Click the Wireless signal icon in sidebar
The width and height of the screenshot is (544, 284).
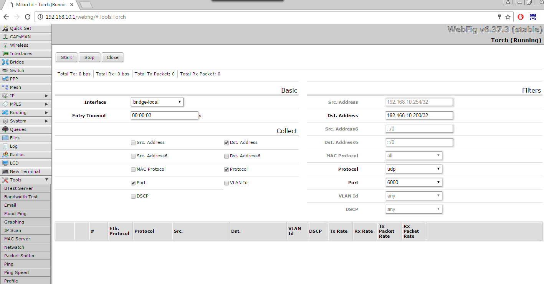[x=5, y=45]
